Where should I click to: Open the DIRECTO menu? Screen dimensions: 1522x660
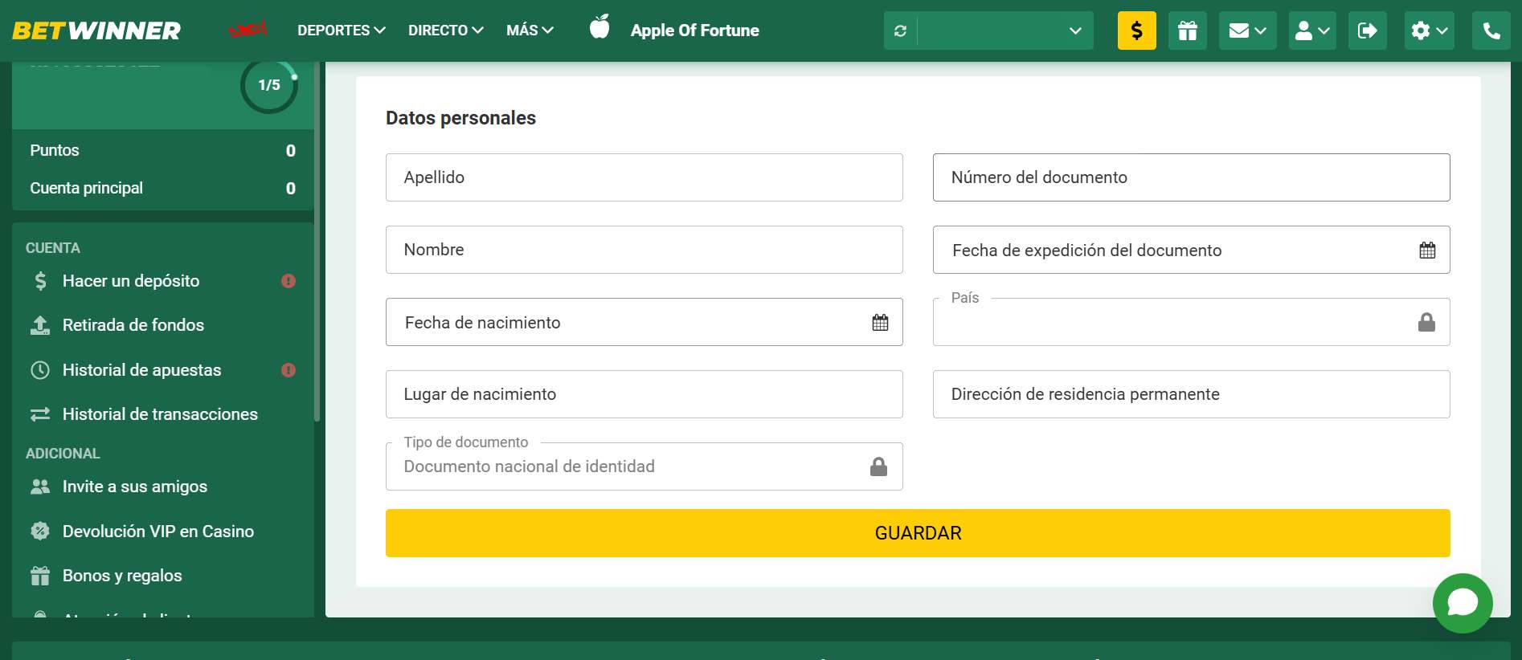coord(445,31)
